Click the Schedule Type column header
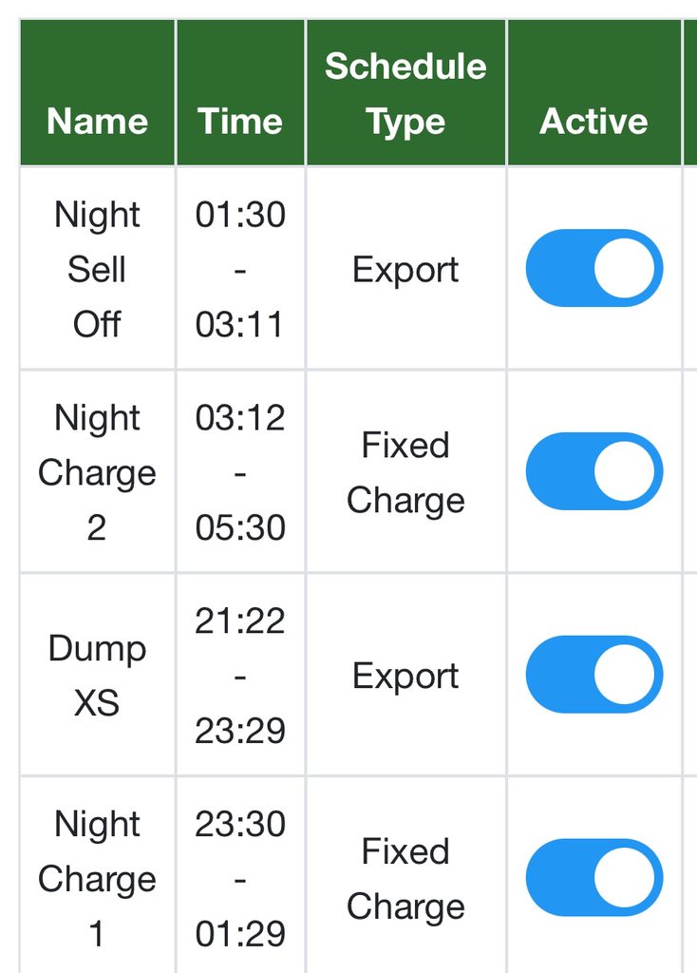 [x=405, y=94]
